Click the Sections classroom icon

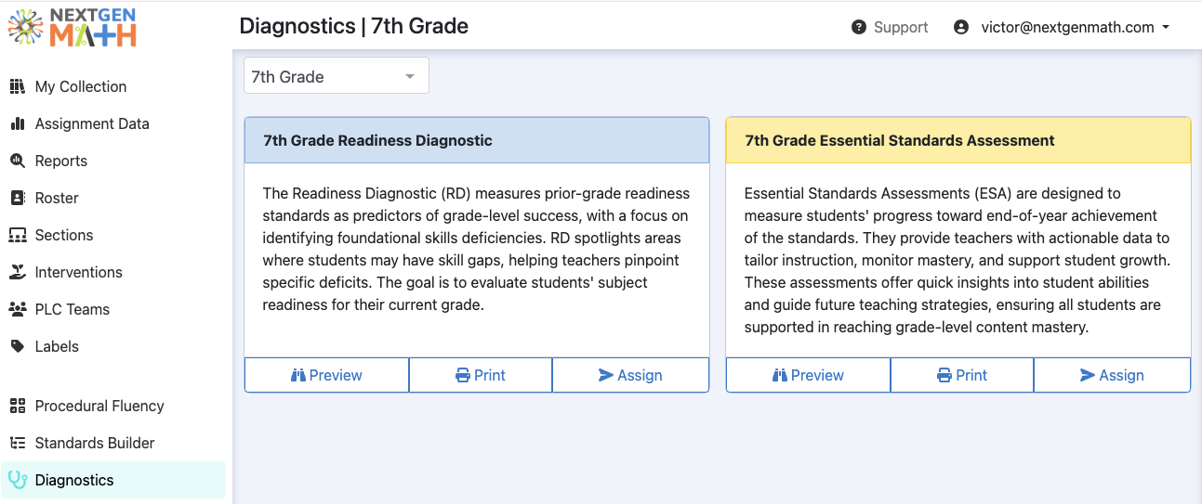[18, 235]
